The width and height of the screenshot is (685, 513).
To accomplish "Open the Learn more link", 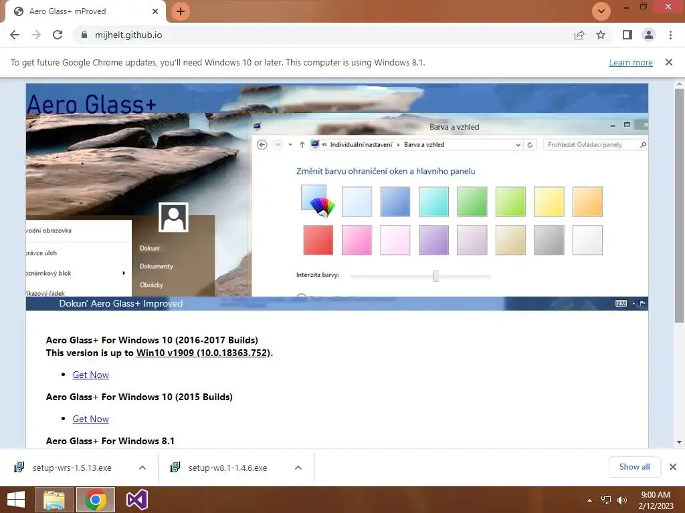I will [x=631, y=62].
